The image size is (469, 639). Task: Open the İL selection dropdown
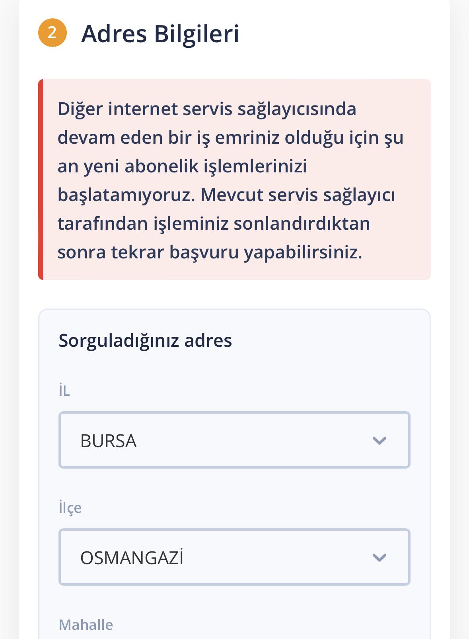pos(234,440)
